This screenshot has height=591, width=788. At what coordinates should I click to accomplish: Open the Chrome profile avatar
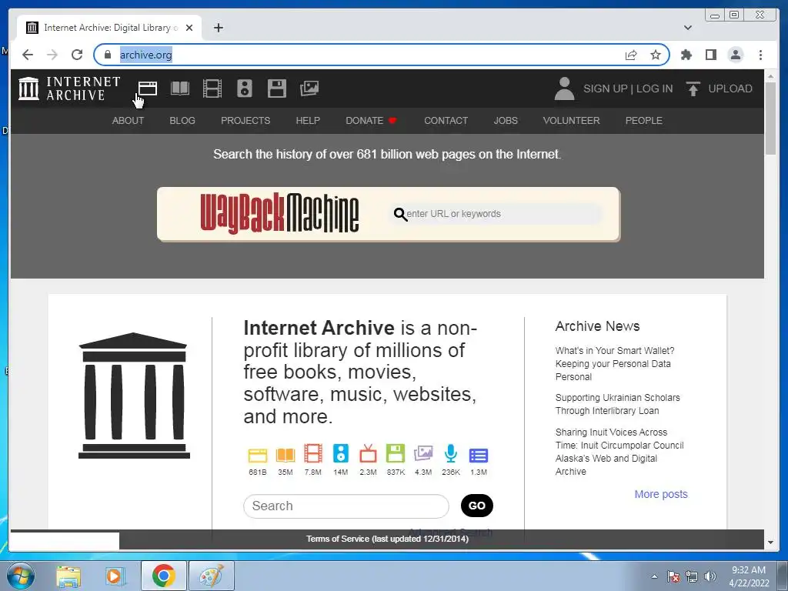(x=735, y=55)
